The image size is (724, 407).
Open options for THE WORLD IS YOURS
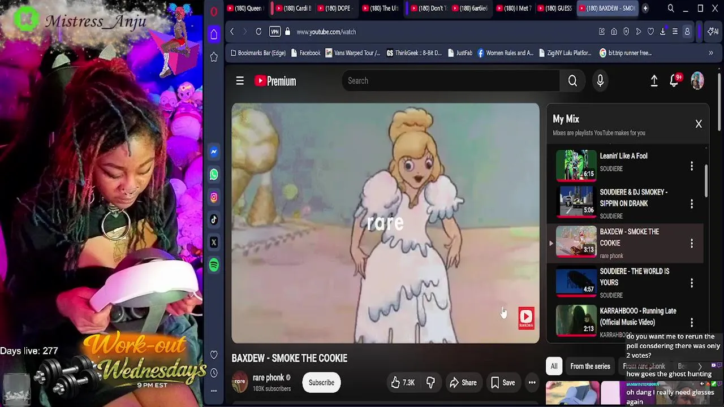click(x=691, y=283)
